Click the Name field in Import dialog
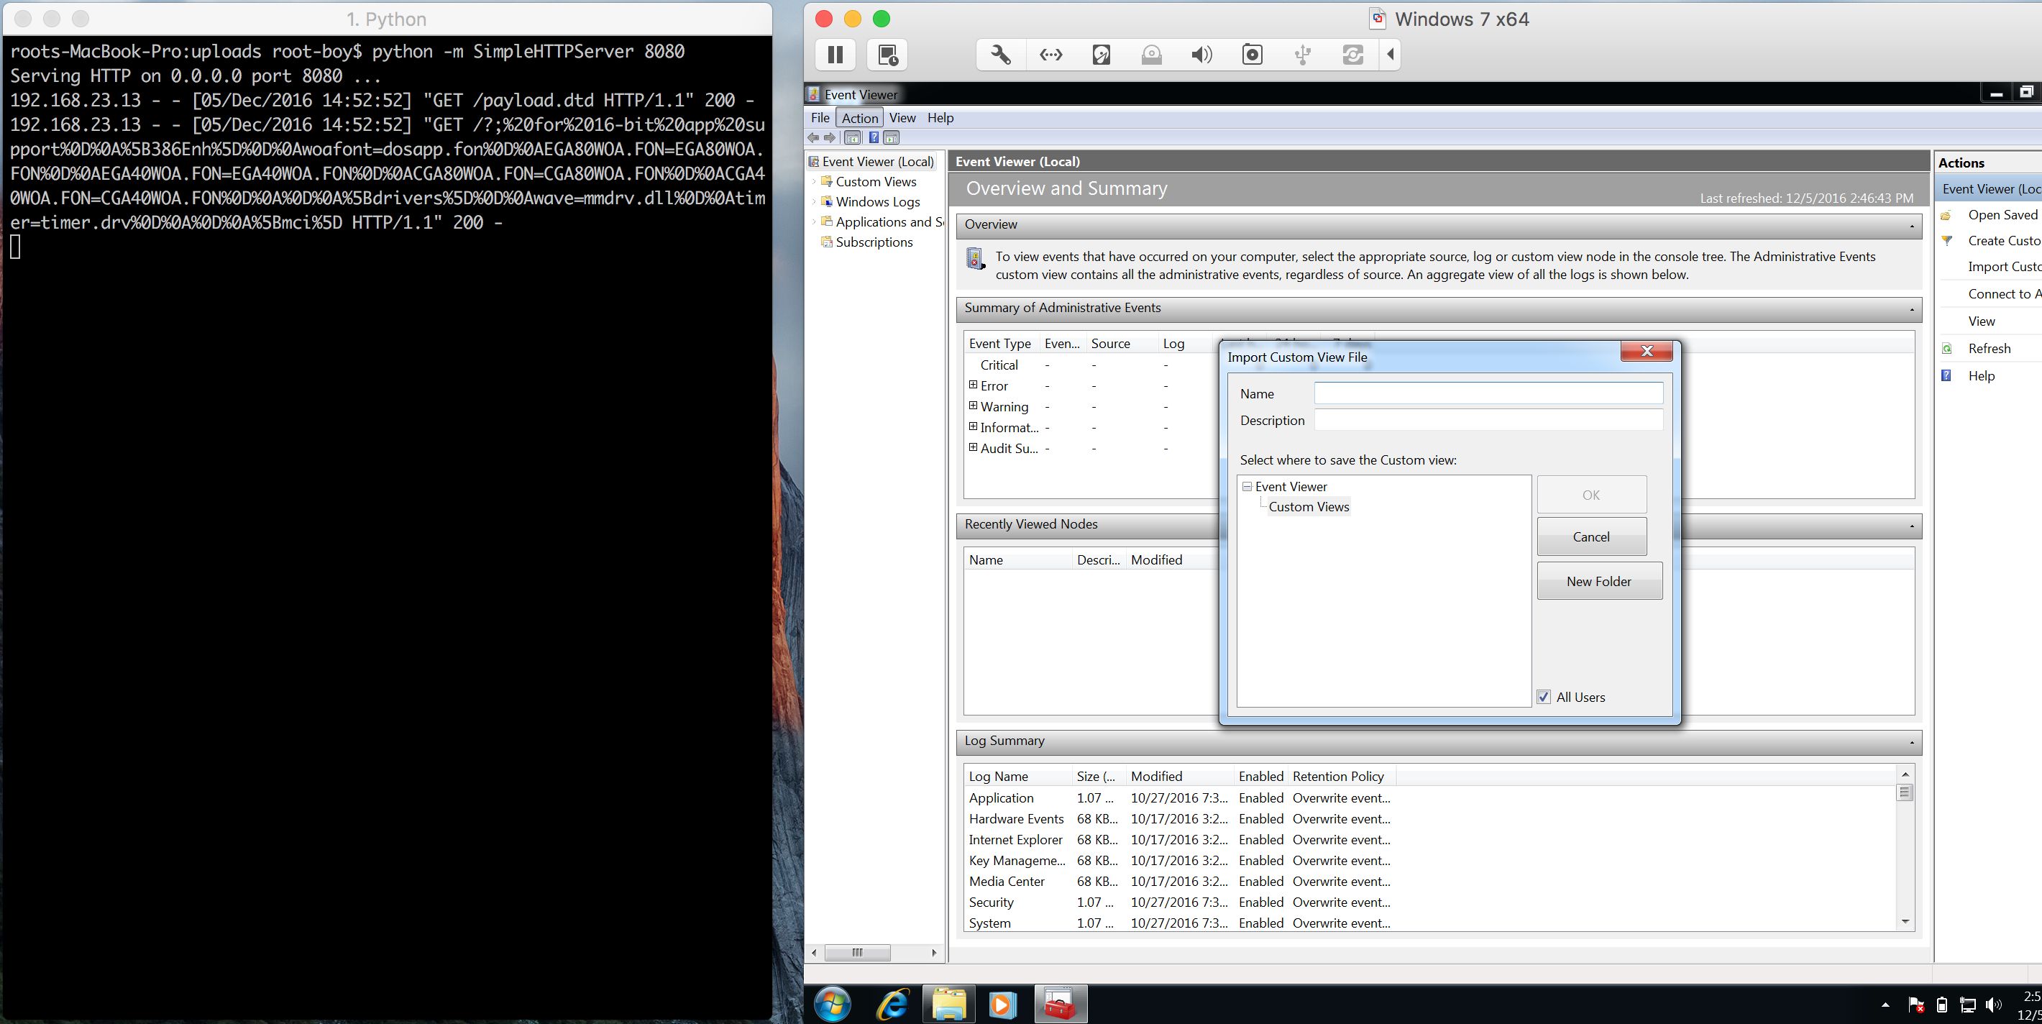The width and height of the screenshot is (2042, 1024). pyautogui.click(x=1488, y=393)
